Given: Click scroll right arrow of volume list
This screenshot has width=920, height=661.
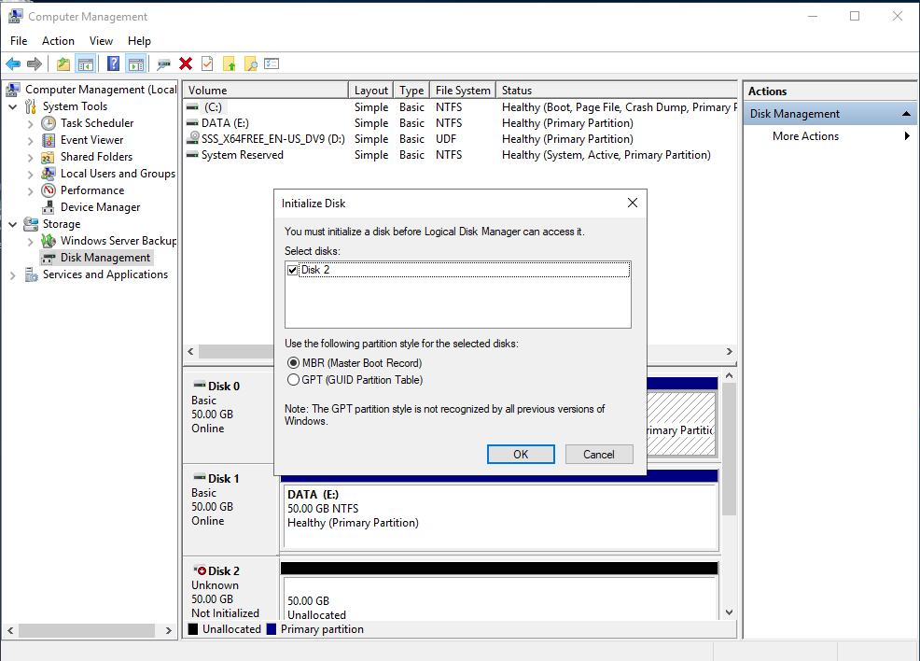Looking at the screenshot, I should [x=730, y=352].
